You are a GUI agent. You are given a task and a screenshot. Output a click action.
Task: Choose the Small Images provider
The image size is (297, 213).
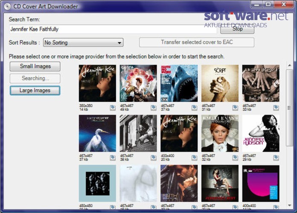(35, 66)
